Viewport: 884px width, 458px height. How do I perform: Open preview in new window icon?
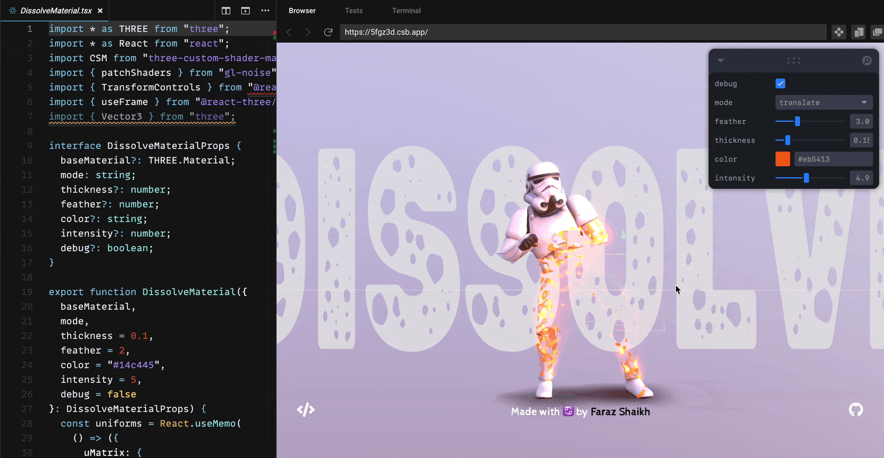click(x=877, y=32)
